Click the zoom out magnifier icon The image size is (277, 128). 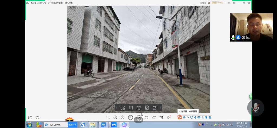pos(123,117)
